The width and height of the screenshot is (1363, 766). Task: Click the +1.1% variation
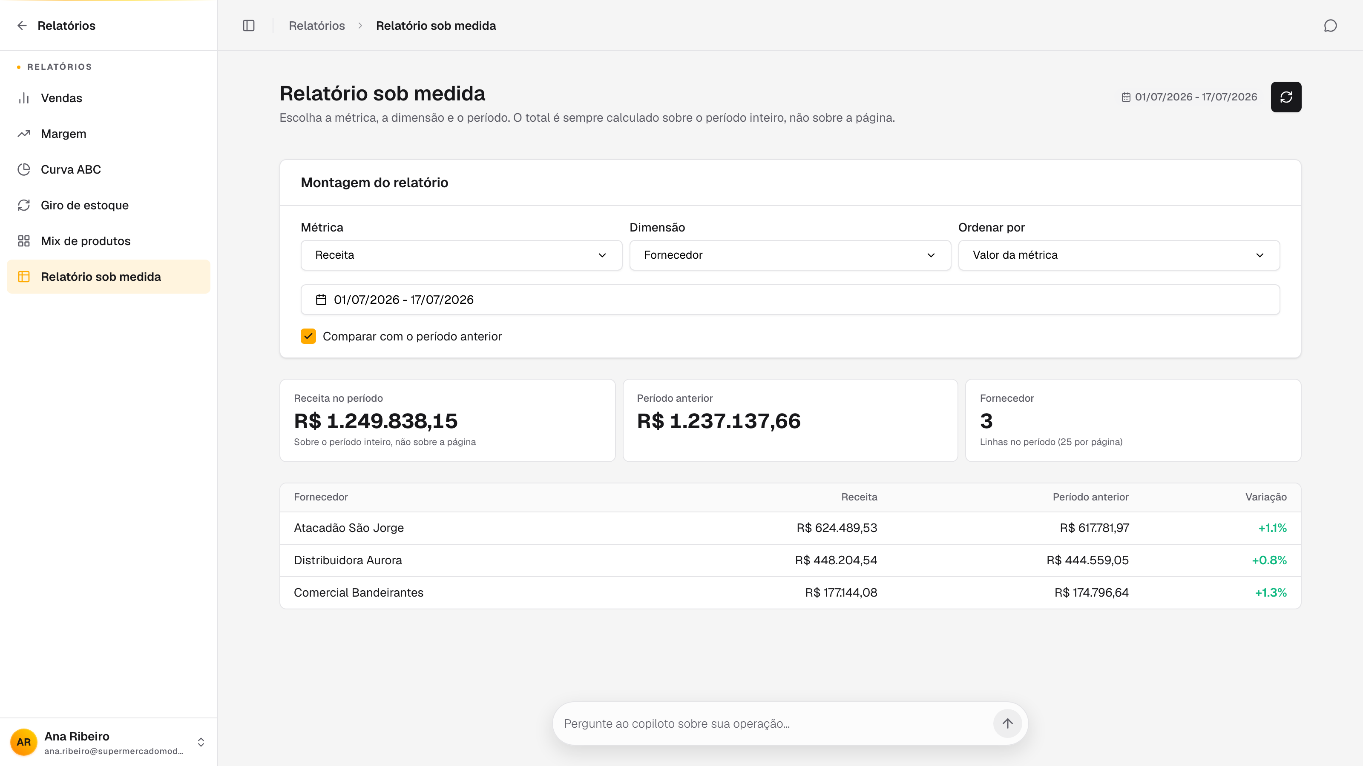pyautogui.click(x=1272, y=528)
